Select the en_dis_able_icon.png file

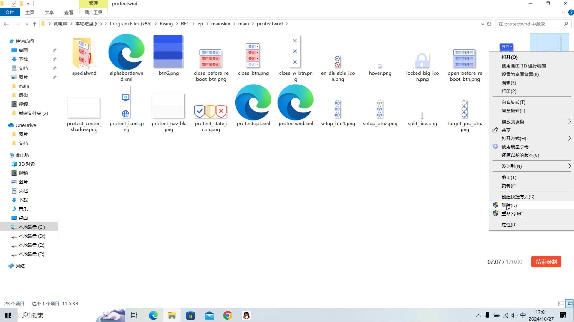click(x=338, y=68)
